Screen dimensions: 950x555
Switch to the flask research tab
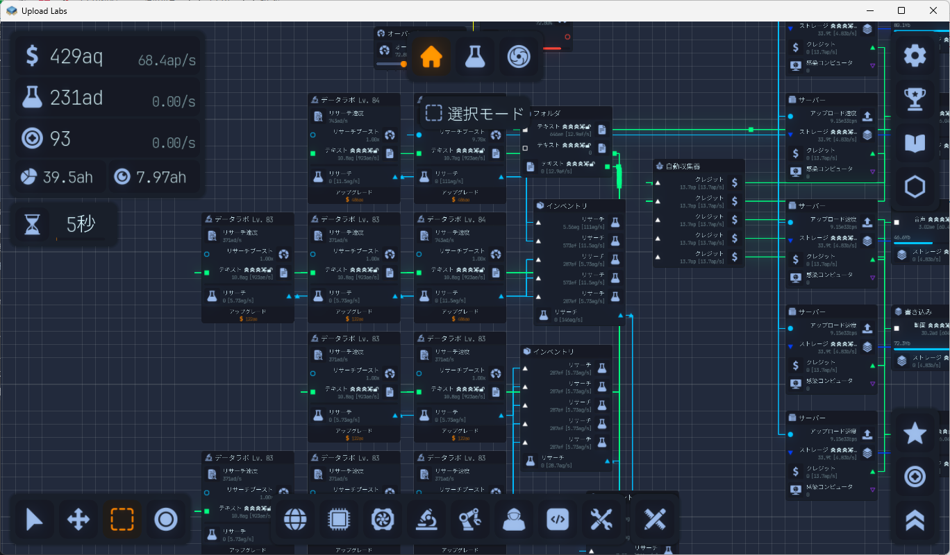[x=474, y=57]
